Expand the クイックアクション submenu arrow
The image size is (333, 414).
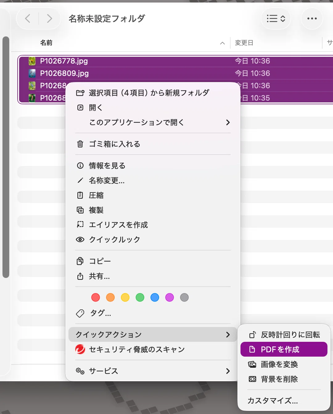(x=228, y=334)
